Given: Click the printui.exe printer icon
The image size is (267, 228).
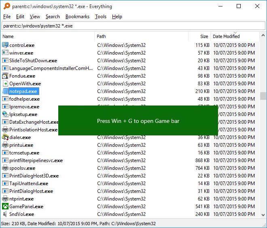Looking at the screenshot, I should click(5, 145).
